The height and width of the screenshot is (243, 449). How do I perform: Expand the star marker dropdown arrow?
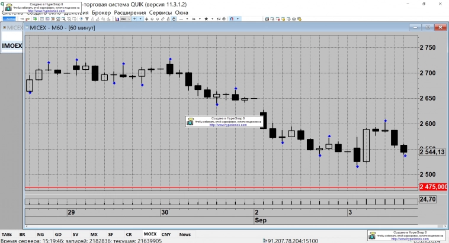(x=213, y=19)
